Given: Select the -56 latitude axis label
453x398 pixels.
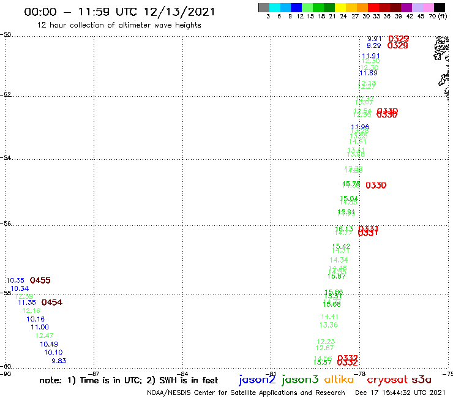Looking at the screenshot, I should [x=6, y=223].
